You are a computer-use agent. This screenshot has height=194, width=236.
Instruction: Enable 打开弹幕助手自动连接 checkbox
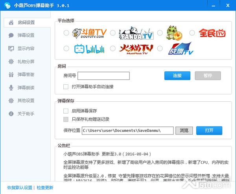coord(66,87)
